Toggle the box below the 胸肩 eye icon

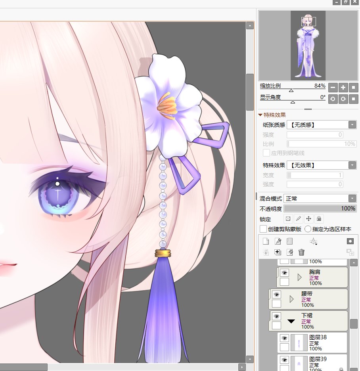285,282
